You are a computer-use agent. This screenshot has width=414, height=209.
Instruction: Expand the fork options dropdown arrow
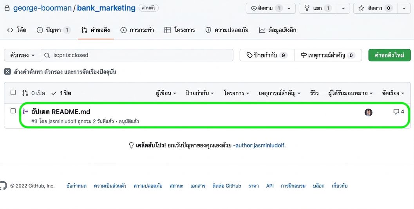click(x=343, y=8)
